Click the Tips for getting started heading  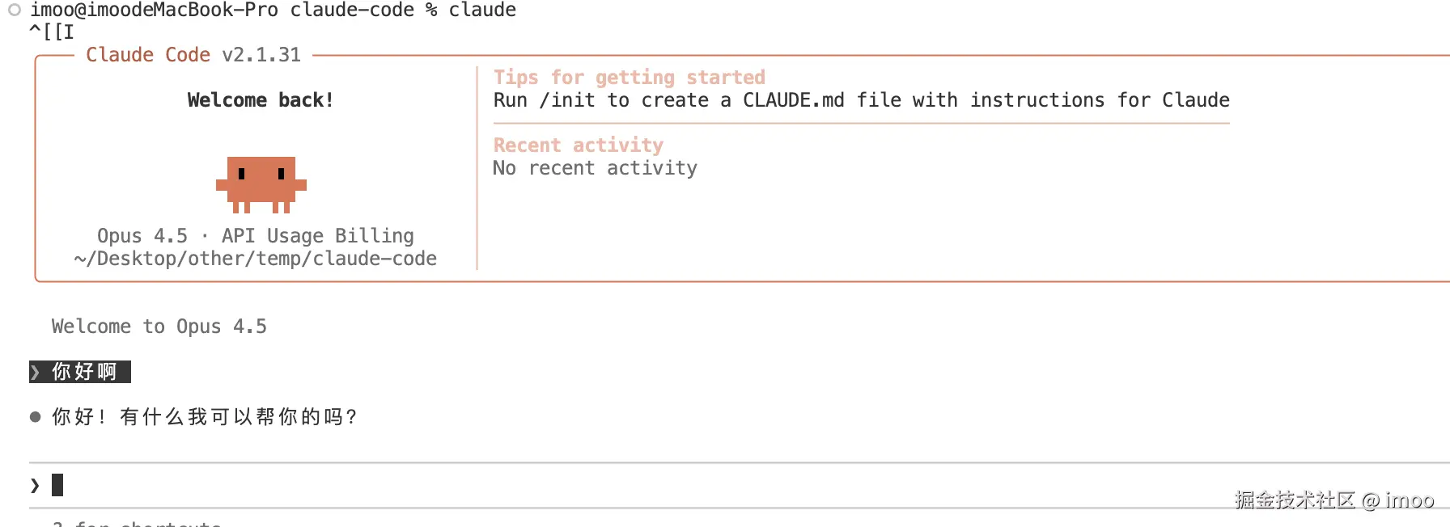(x=629, y=78)
